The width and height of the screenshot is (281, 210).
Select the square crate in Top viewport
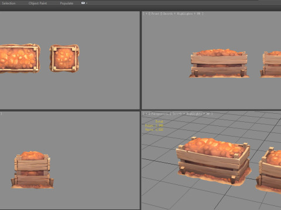[x=64, y=58]
